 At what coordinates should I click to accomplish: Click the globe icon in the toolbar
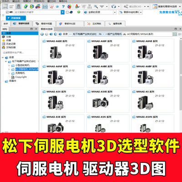coord(113,6)
